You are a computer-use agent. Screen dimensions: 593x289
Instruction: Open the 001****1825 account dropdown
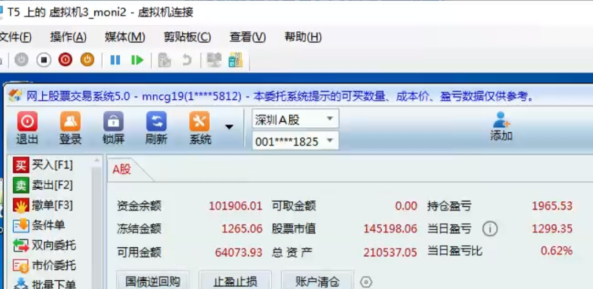pos(295,141)
